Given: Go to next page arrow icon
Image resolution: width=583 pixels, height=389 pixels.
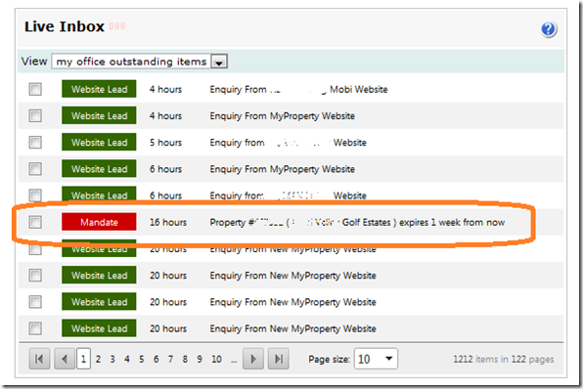Looking at the screenshot, I should tap(253, 359).
